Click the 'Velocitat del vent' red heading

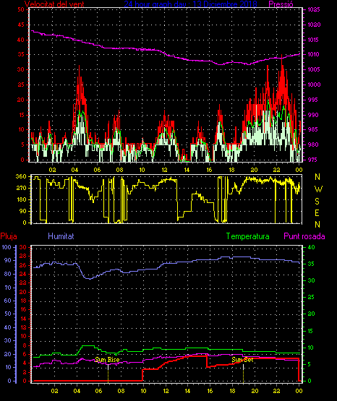54,4
